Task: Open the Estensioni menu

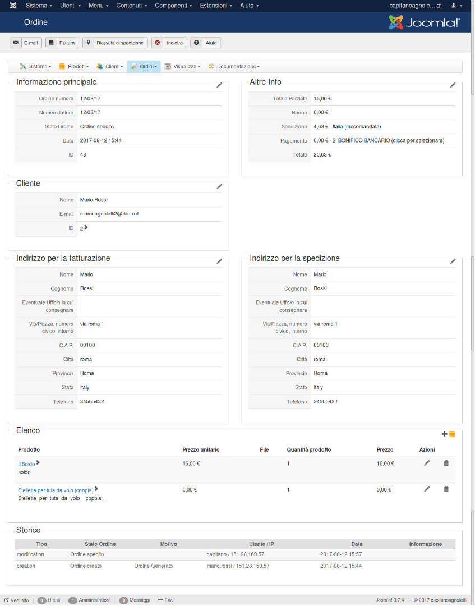Action: [216, 6]
